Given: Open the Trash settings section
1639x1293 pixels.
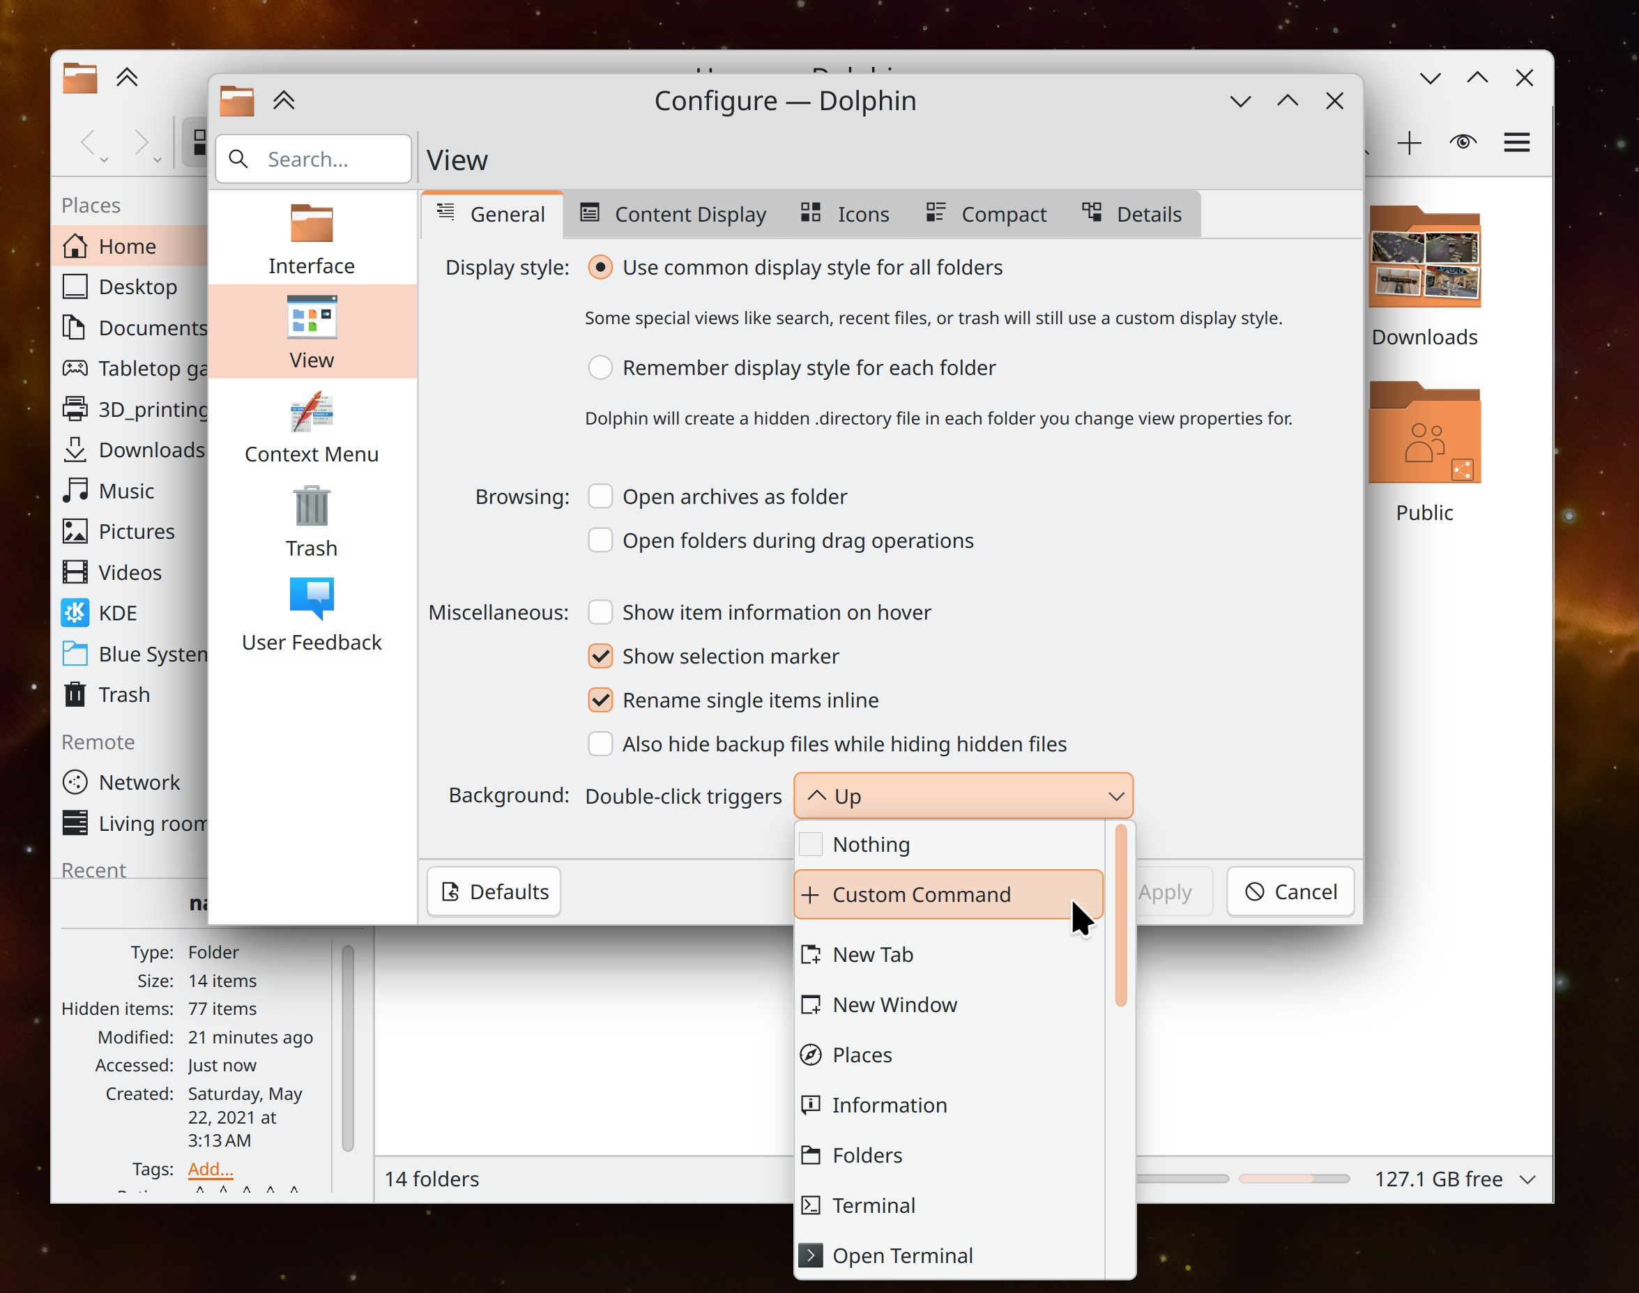Looking at the screenshot, I should pyautogui.click(x=311, y=522).
